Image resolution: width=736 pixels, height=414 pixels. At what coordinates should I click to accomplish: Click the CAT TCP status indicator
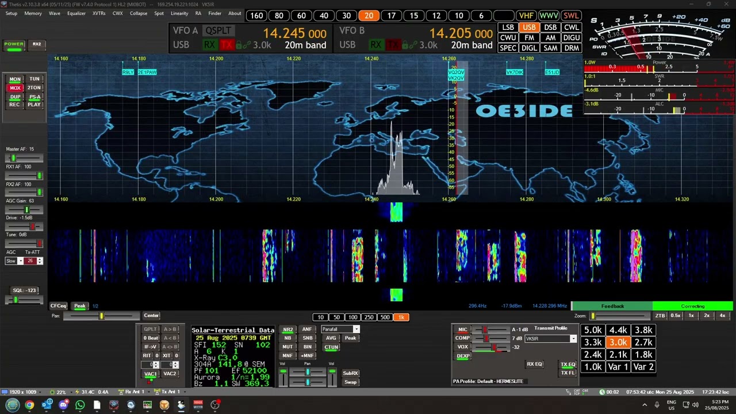click(x=577, y=392)
